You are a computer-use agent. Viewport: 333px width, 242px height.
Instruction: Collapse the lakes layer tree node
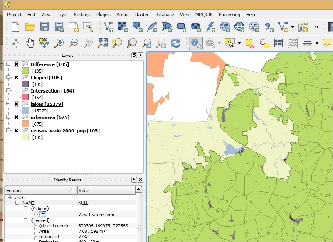tap(8, 104)
